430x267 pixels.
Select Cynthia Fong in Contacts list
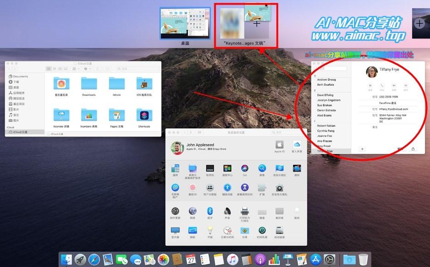point(326,131)
